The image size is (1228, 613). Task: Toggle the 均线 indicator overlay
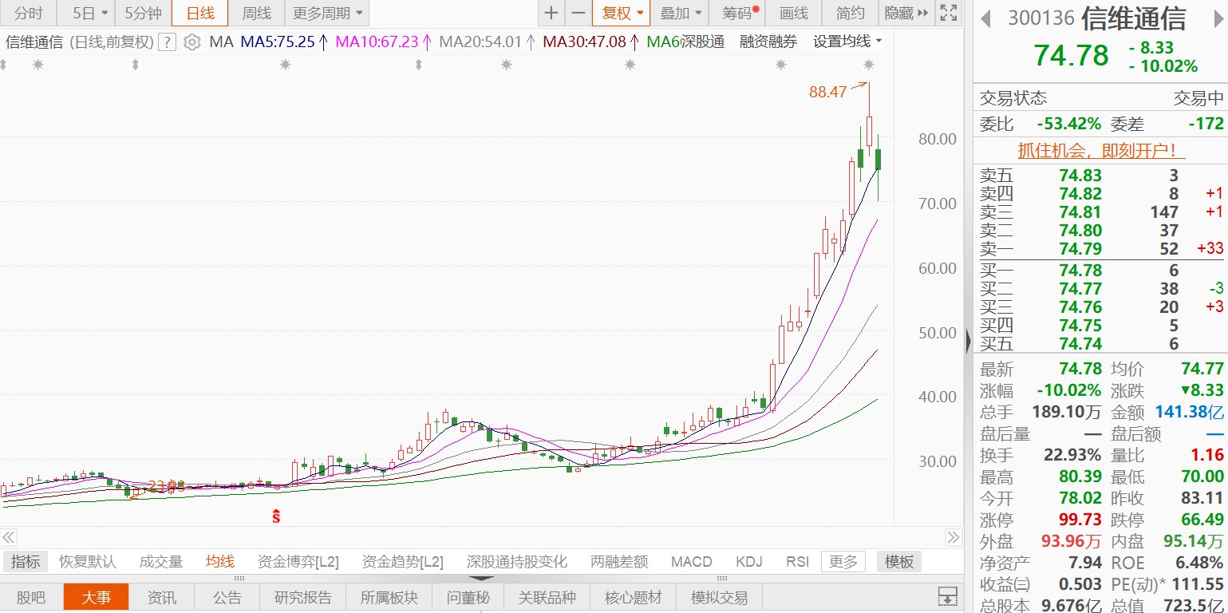pos(220,562)
